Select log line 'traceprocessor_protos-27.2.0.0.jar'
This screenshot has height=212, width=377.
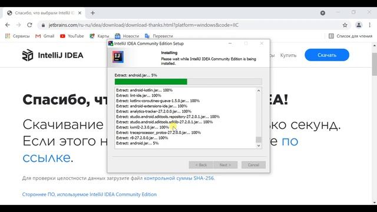coord(158,132)
